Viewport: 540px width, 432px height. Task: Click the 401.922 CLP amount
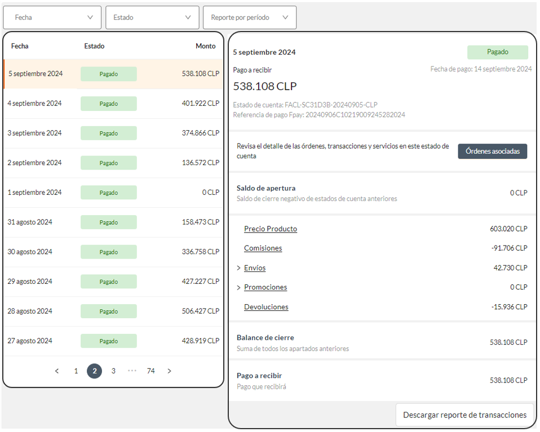coord(201,103)
